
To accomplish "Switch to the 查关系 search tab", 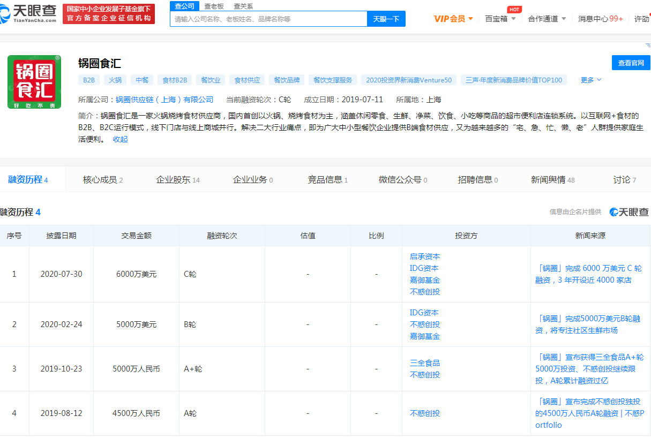I will pyautogui.click(x=243, y=6).
